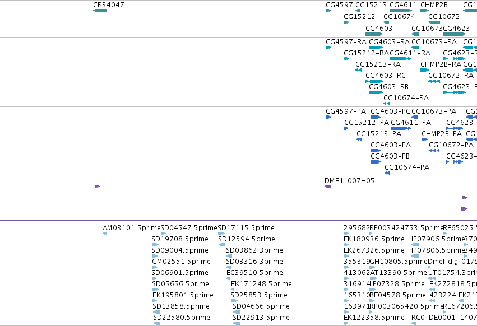
Task: Click the SD25853.5prime EST label
Action: pyautogui.click(x=259, y=295)
